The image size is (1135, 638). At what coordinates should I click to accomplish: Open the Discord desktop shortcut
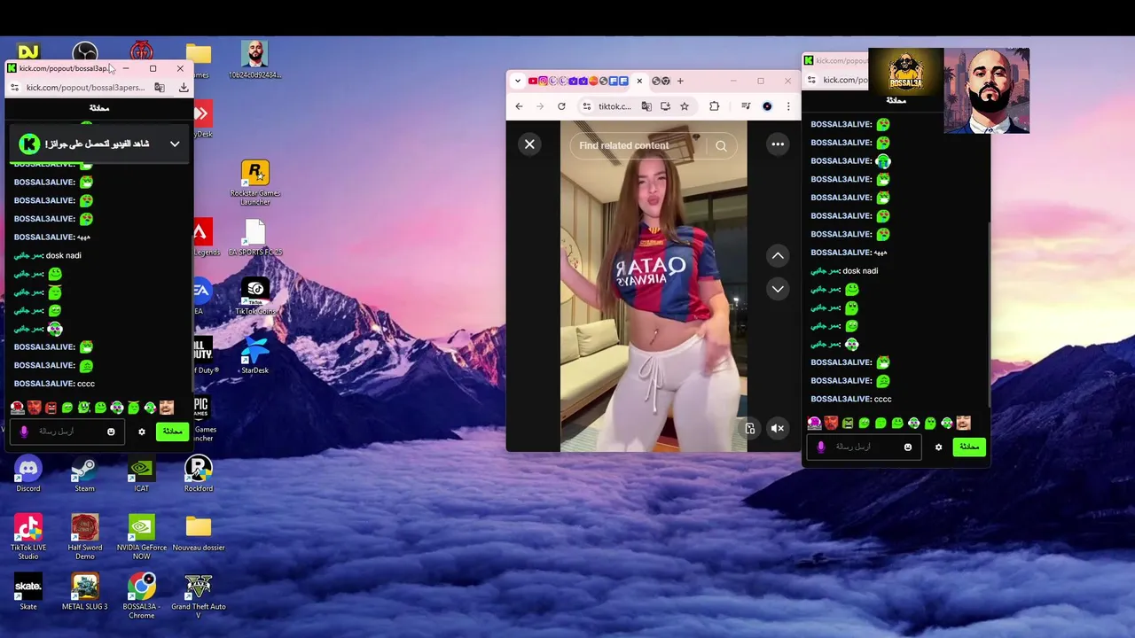point(28,474)
